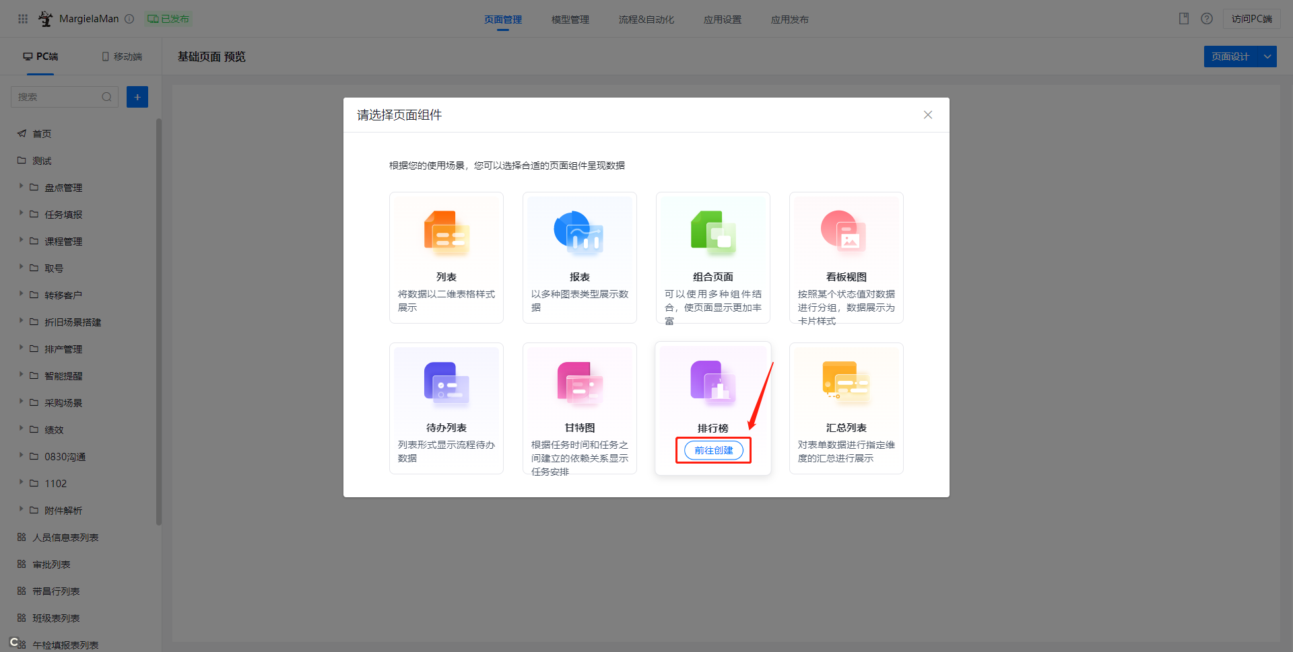
Task: Open the help question mark icon
Action: pos(1207,19)
